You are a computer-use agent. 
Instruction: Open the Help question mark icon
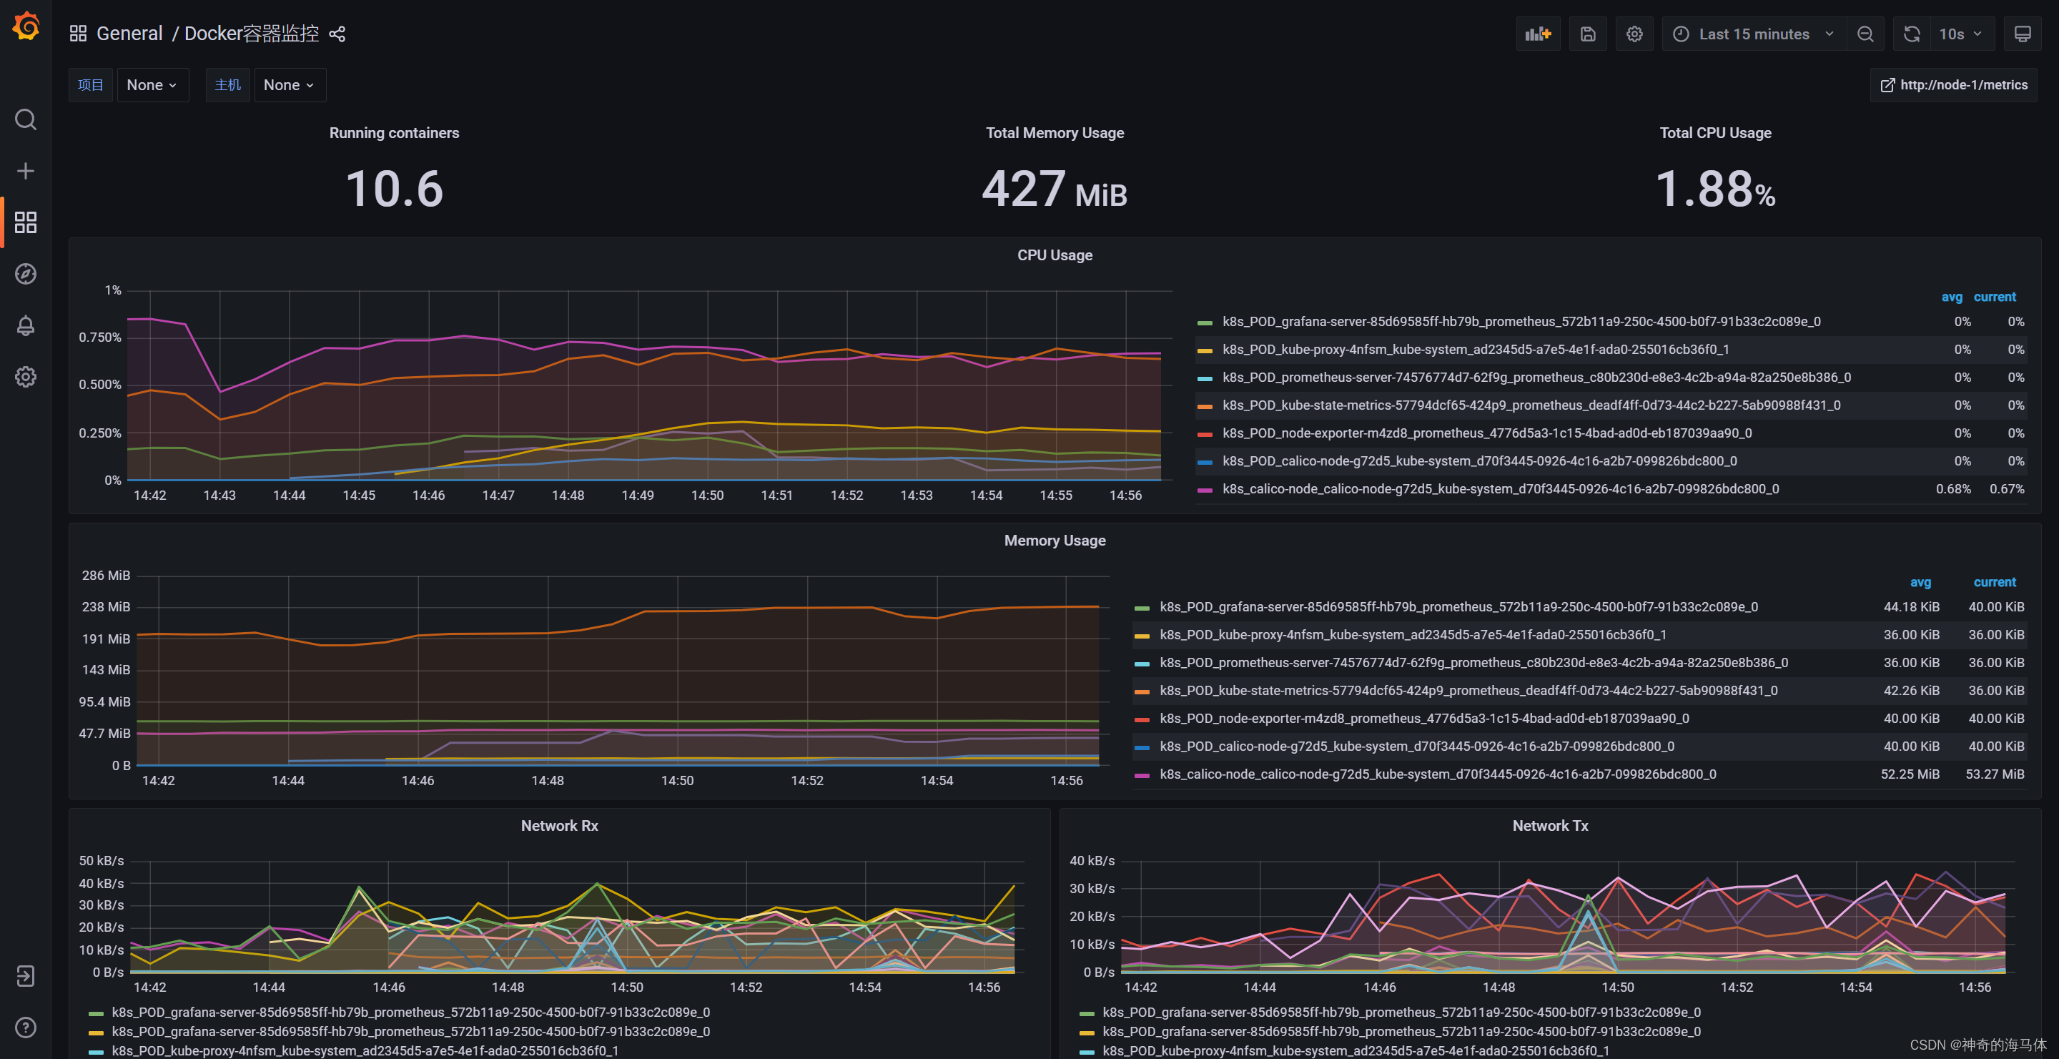(x=26, y=1027)
